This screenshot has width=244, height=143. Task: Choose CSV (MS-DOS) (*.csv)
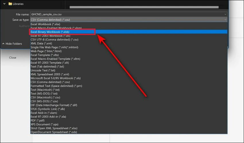tap(129, 101)
